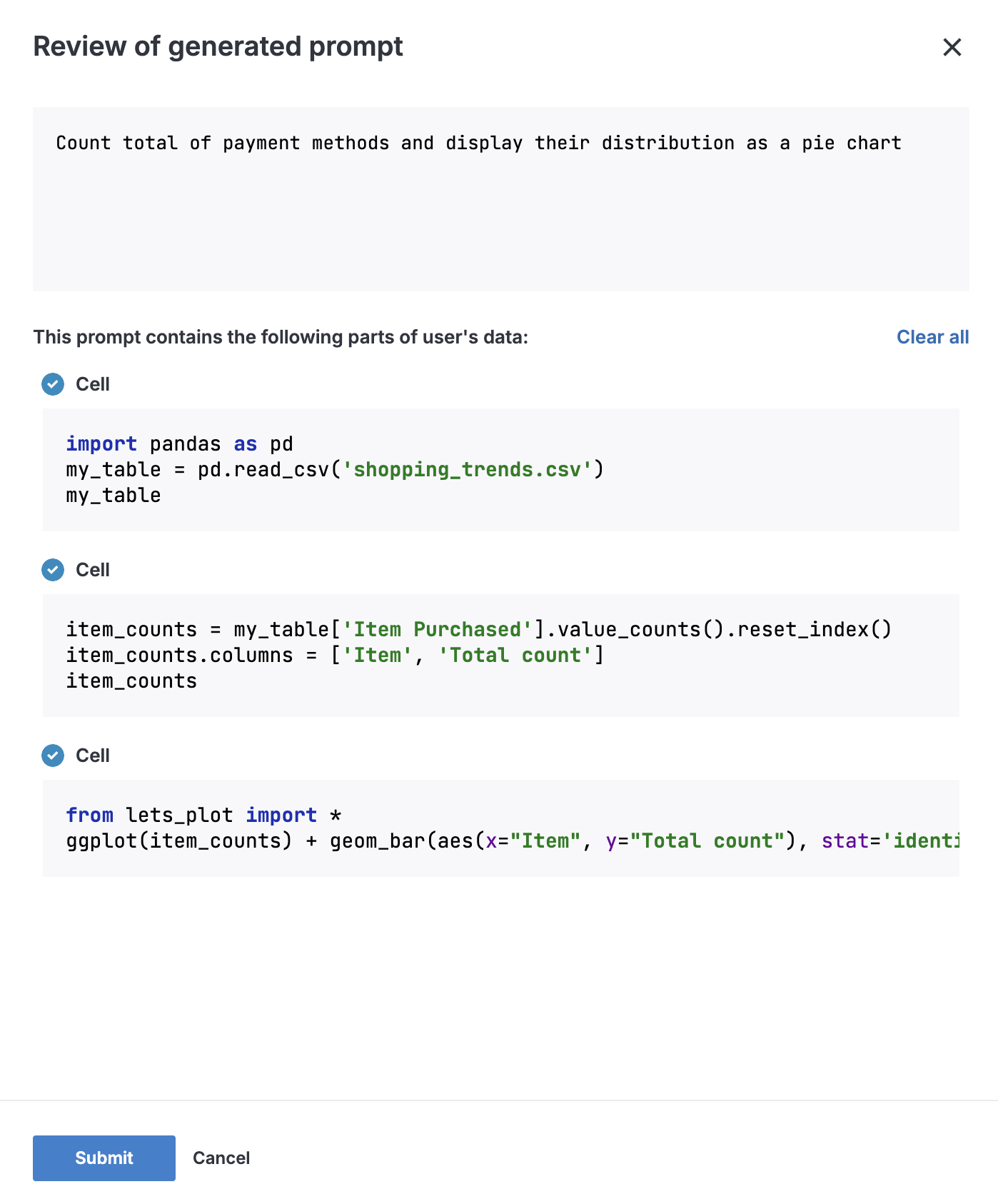Click the Clear all link

[x=932, y=337]
